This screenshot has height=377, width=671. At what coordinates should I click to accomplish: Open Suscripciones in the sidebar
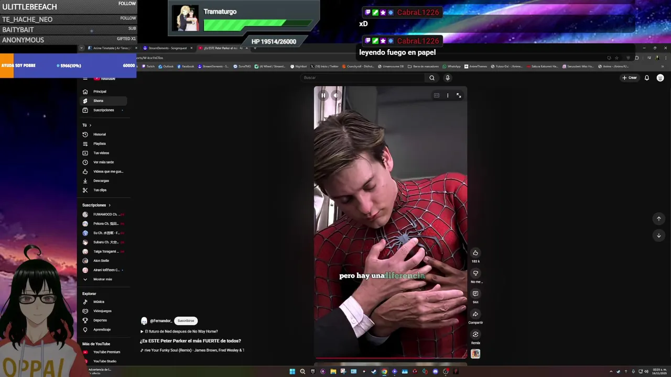(x=103, y=110)
